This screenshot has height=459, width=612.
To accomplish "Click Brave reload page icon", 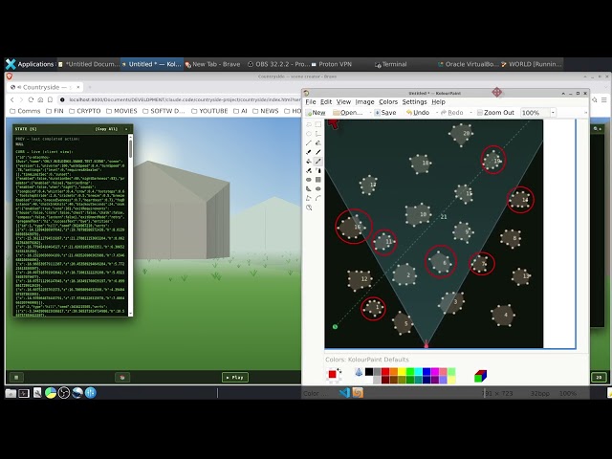I will (31, 99).
